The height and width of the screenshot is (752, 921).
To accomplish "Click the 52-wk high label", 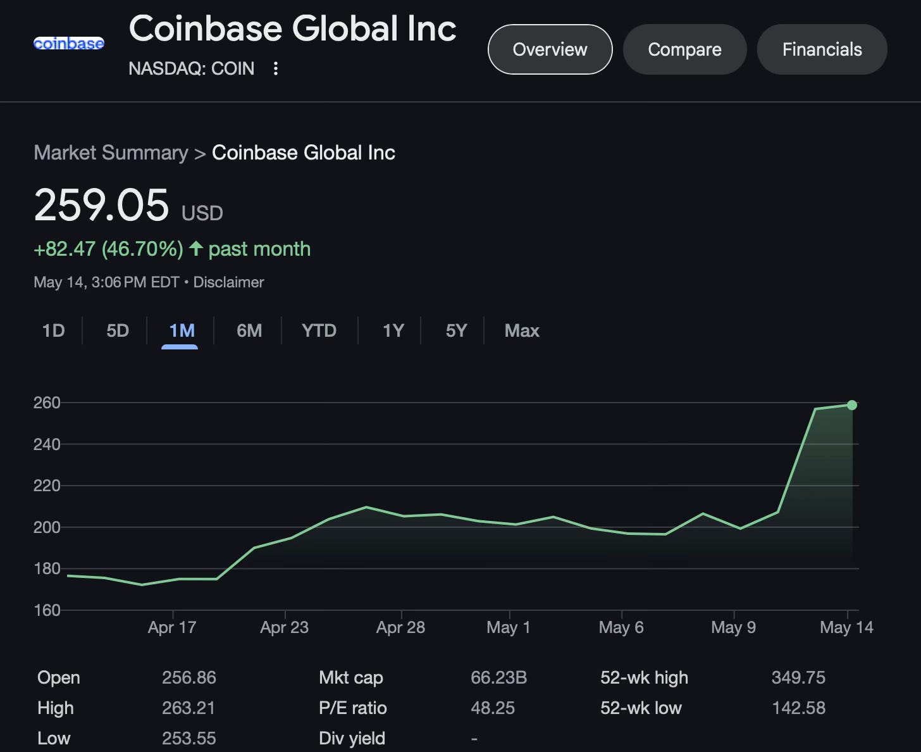I will (644, 677).
